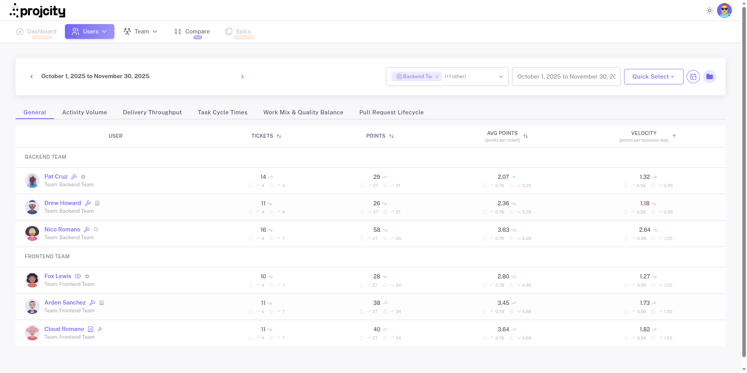Click the wrench icon next to Pat Cruz

click(x=74, y=177)
